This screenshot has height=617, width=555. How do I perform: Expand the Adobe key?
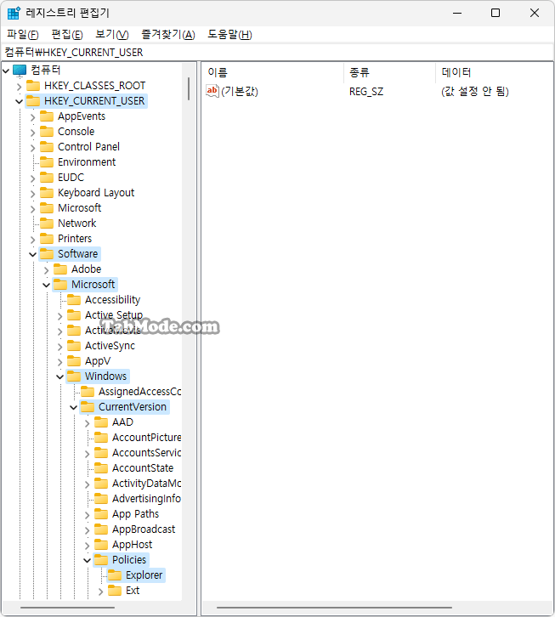point(47,270)
